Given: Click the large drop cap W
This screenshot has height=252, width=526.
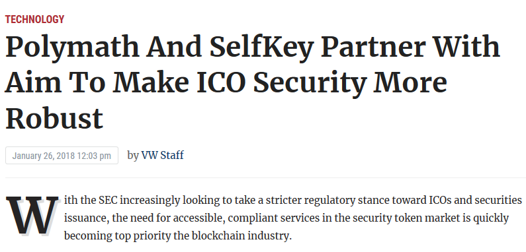Looking at the screenshot, I should 32,216.
